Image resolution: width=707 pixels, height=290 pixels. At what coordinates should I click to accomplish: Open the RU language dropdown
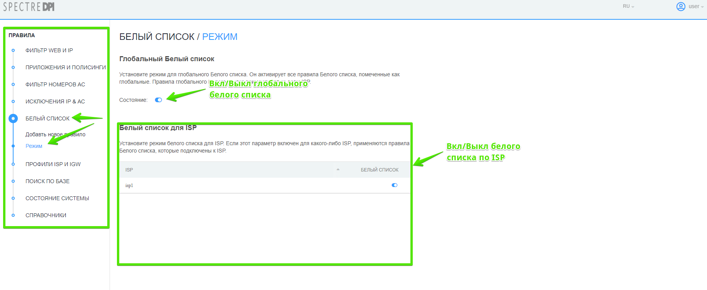click(x=628, y=6)
